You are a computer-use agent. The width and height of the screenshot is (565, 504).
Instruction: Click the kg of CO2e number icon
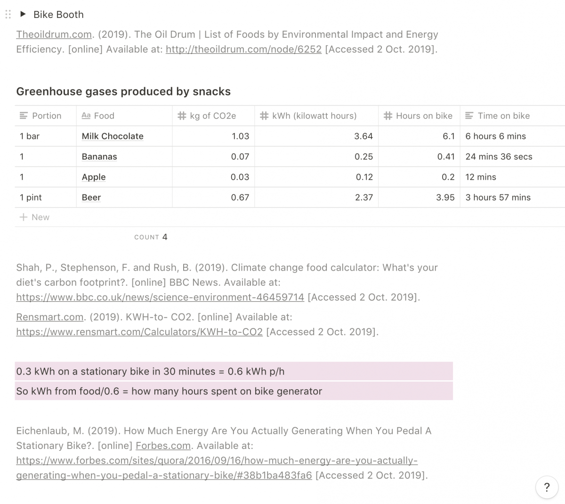pyautogui.click(x=182, y=116)
